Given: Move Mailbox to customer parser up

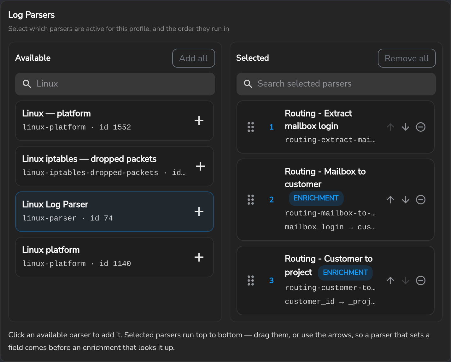Looking at the screenshot, I should pos(390,200).
